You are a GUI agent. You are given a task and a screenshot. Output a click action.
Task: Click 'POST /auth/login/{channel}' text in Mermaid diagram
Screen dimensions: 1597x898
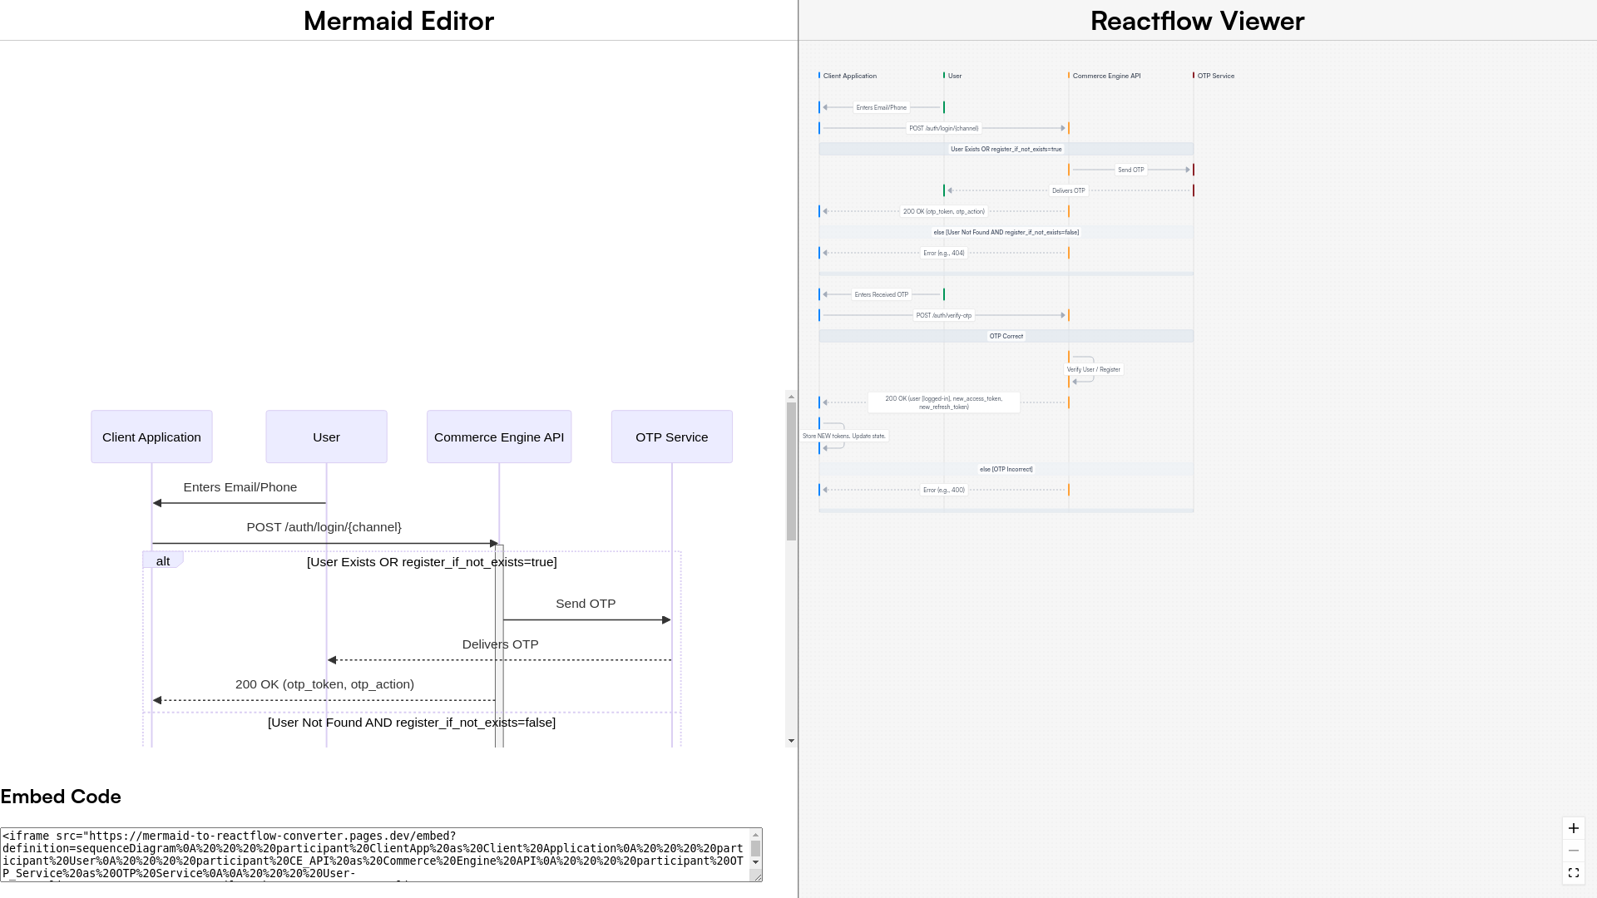coord(324,527)
